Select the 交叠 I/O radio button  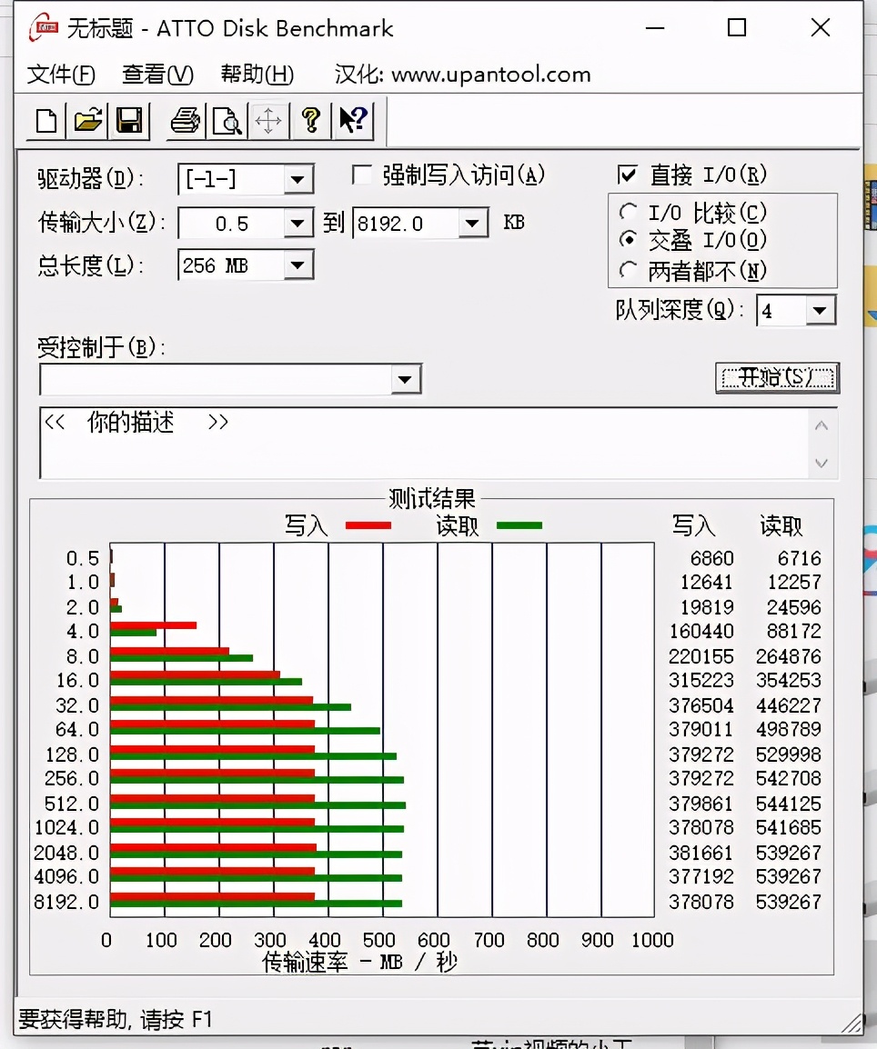click(x=628, y=239)
